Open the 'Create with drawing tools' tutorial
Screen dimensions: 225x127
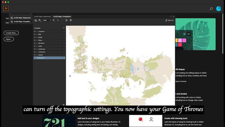tap(176, 119)
